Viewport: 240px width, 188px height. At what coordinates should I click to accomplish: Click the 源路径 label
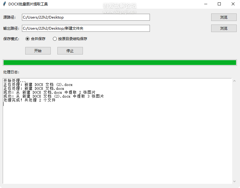pos(9,17)
